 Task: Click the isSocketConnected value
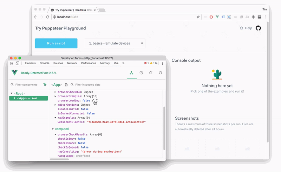tap(91, 113)
